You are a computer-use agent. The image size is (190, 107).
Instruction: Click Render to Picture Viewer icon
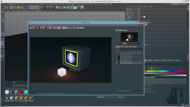tap(49, 7)
